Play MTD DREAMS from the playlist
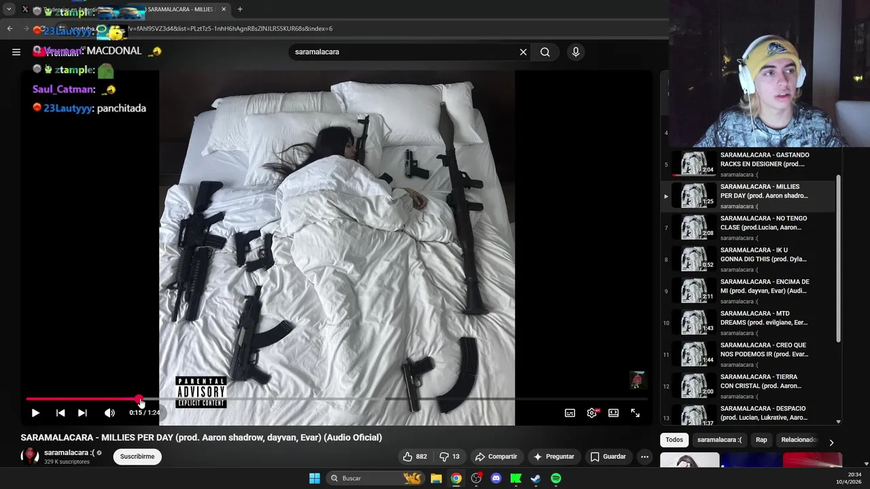 (748, 323)
